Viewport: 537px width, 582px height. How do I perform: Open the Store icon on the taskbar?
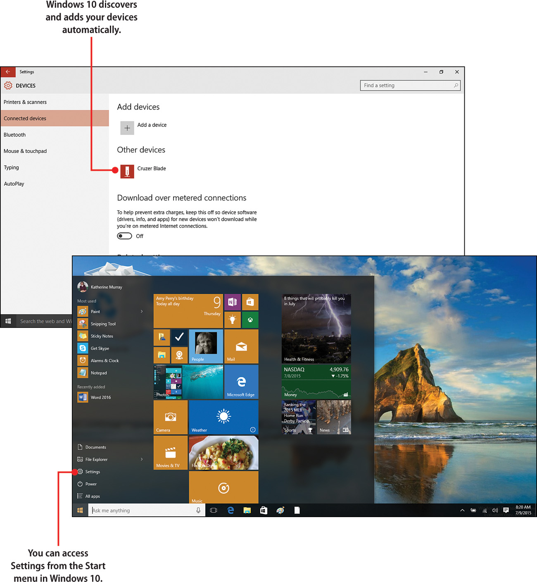264,510
